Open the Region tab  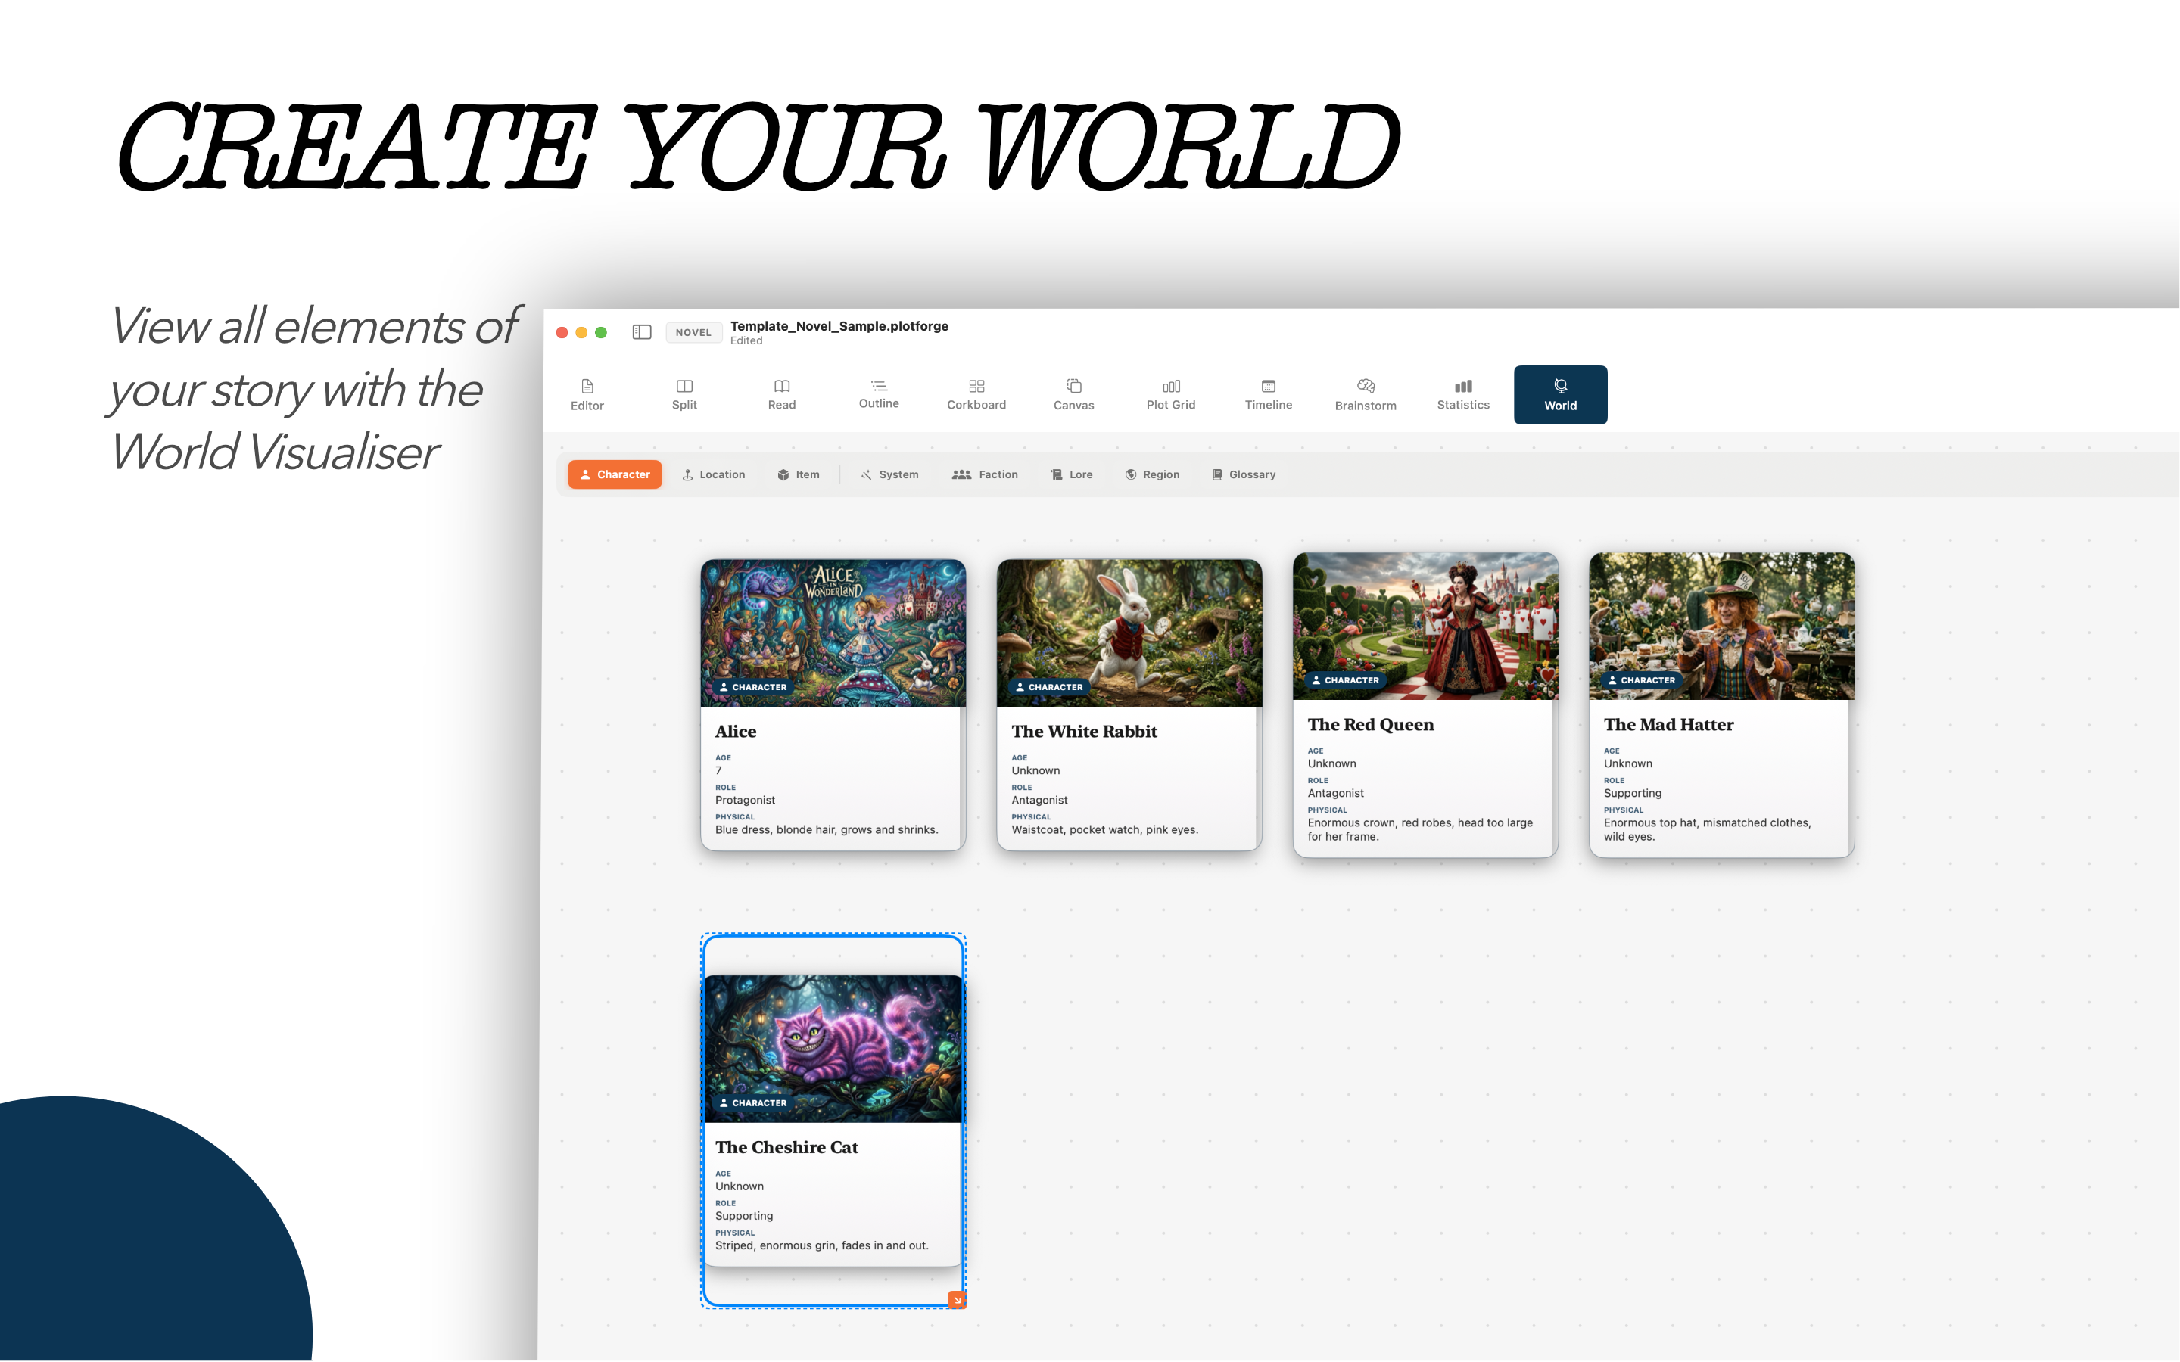1152,474
